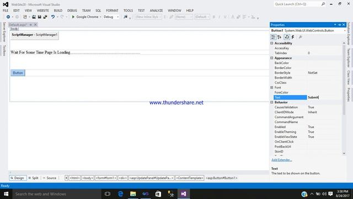Switch Properties panel to Alphabetical sort
Screen dimensions: 353x199
tap(280, 37)
